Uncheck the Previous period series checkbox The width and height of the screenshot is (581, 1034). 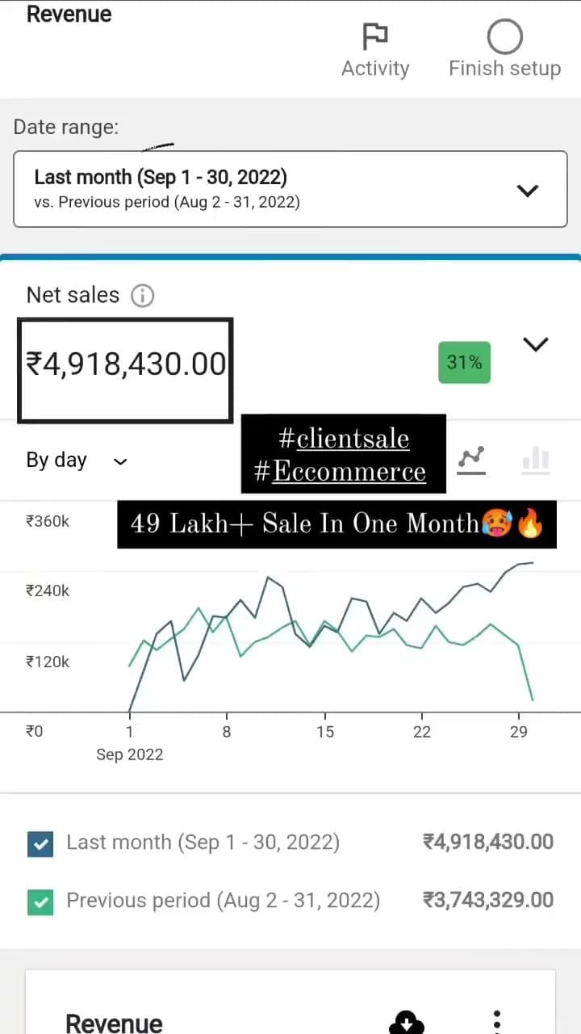pyautogui.click(x=40, y=902)
